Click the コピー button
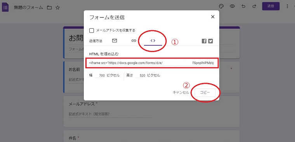The image size is (295, 142). click(x=205, y=93)
